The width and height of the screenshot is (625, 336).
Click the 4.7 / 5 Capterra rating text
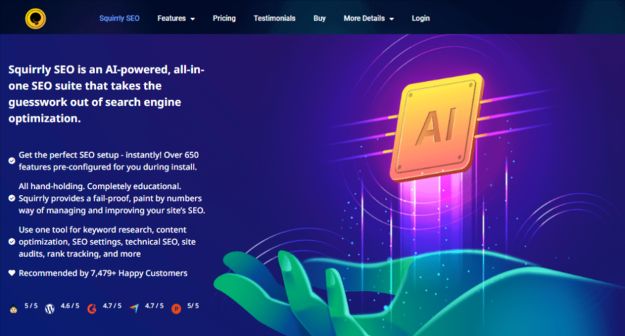[154, 305]
